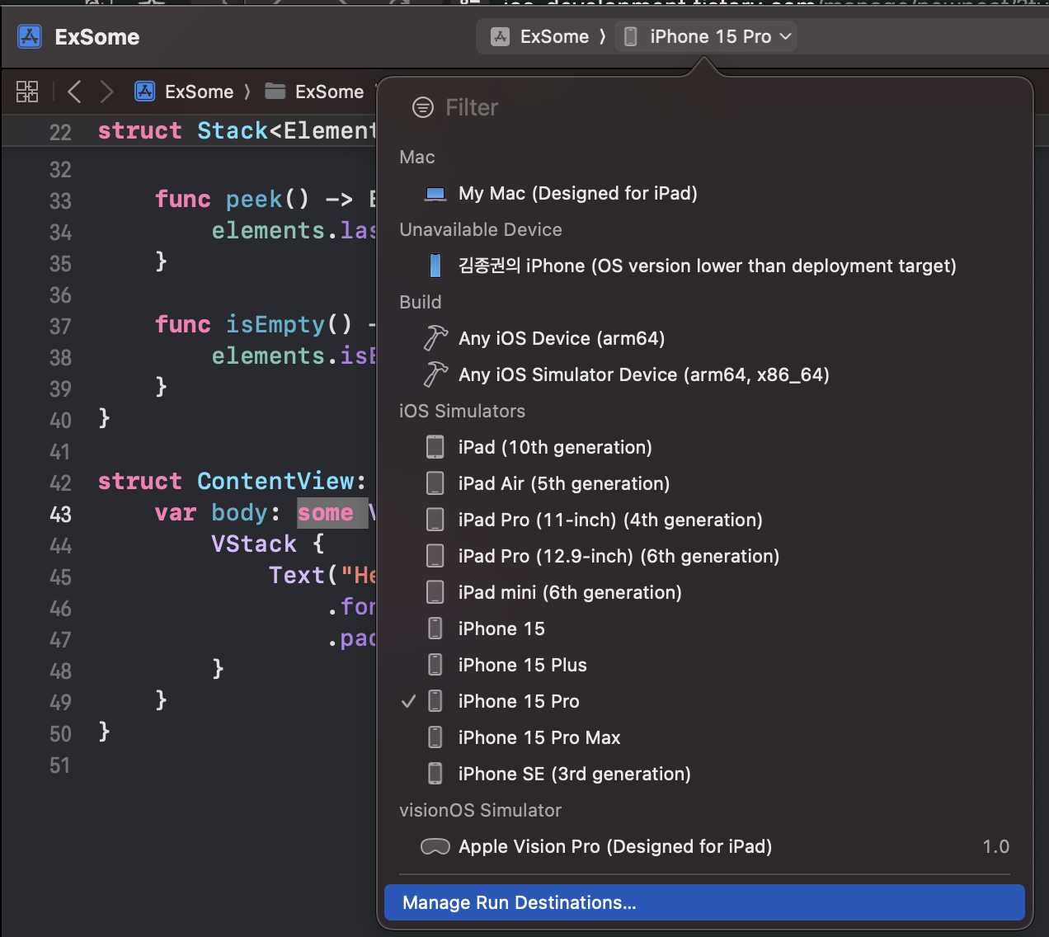The width and height of the screenshot is (1049, 937).
Task: Click 'VStack {' on line 44
Action: pos(268,544)
